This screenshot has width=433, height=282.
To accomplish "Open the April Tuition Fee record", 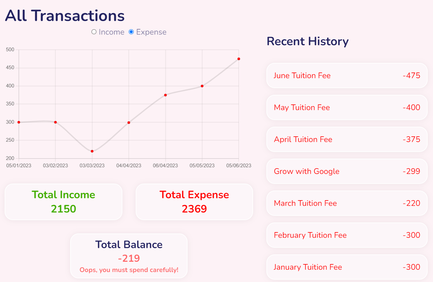I will (347, 139).
